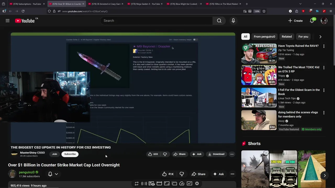The image size is (335, 188).
Task: Open Firefox View icon in tab strip
Action: (3, 4)
